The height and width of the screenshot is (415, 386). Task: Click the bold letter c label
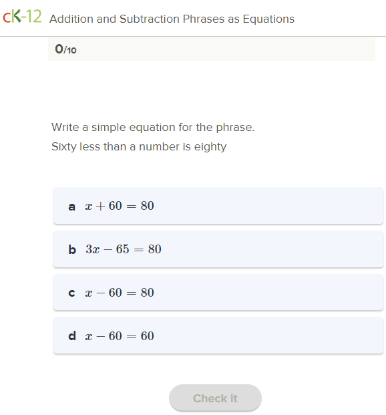(71, 293)
